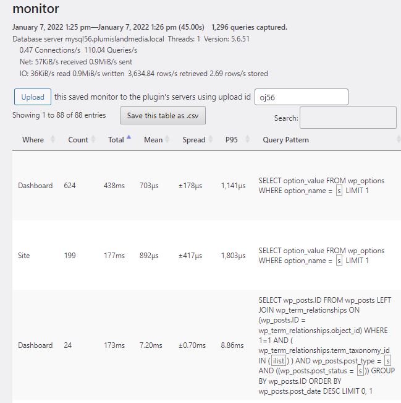The height and width of the screenshot is (403, 401).
Task: Sort by the Count column arrows
Action: click(x=93, y=139)
